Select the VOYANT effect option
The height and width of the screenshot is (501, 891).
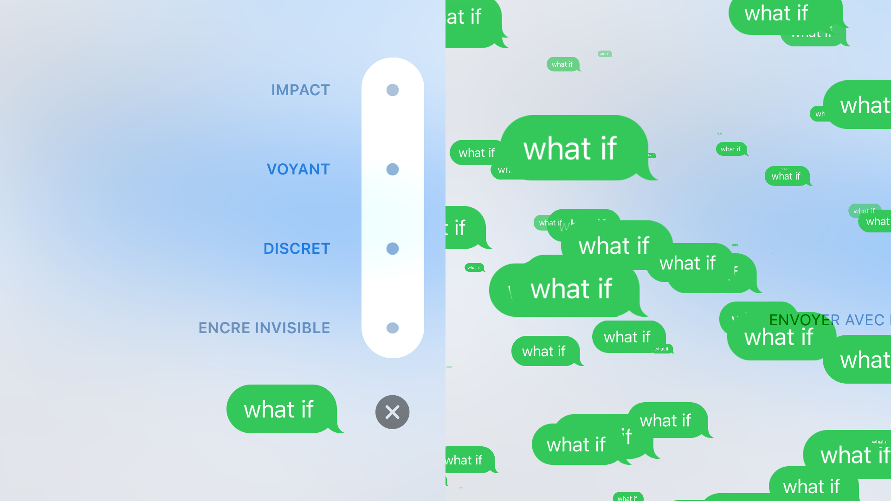point(392,169)
